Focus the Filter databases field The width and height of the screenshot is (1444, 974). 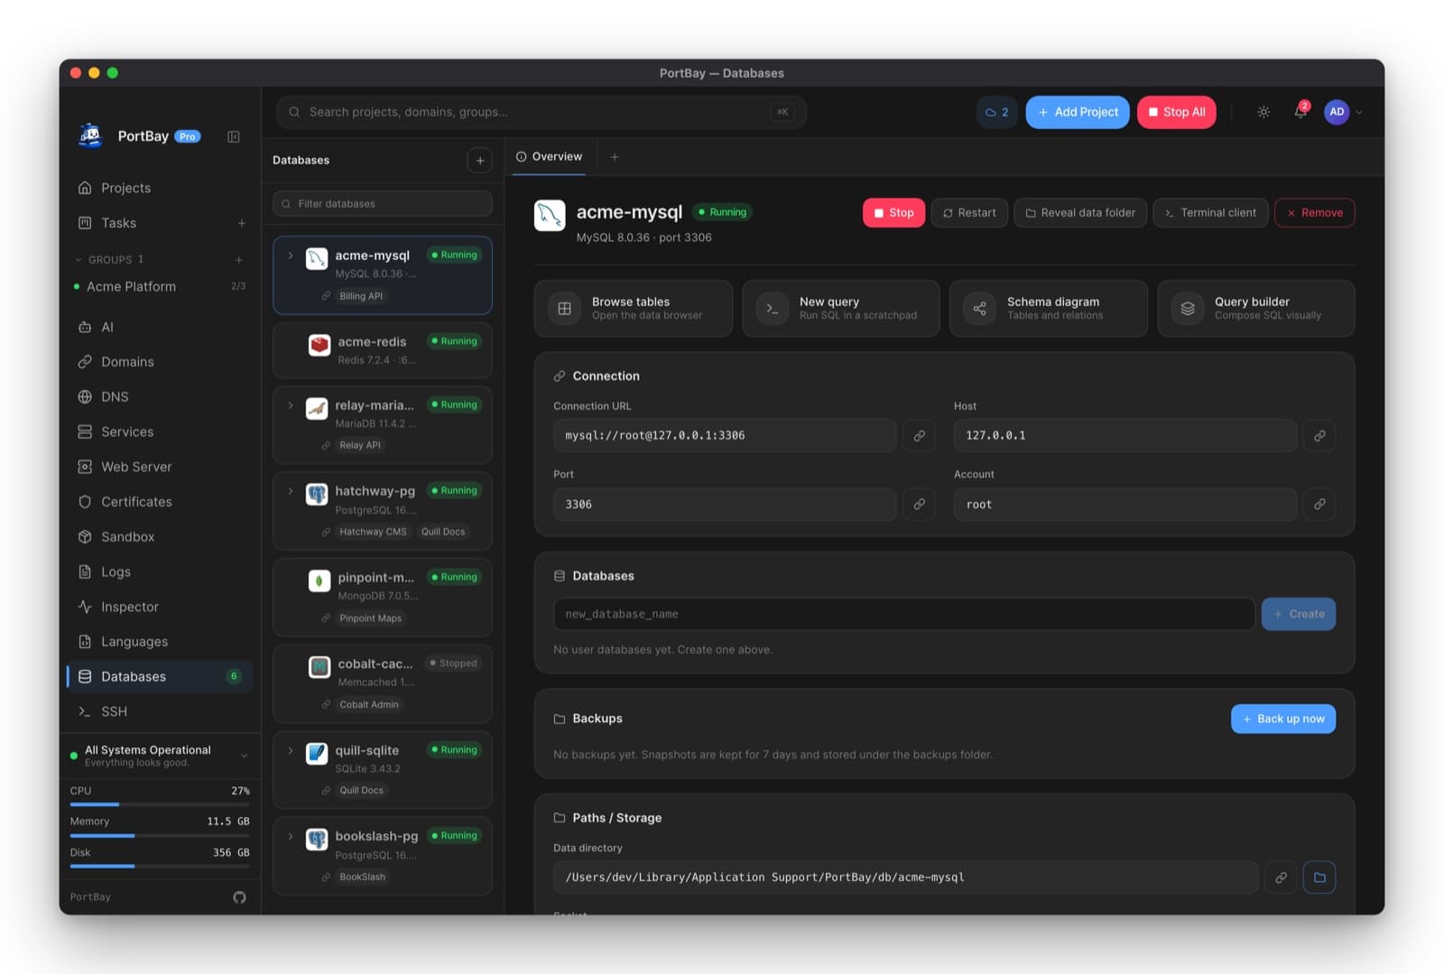coord(383,204)
